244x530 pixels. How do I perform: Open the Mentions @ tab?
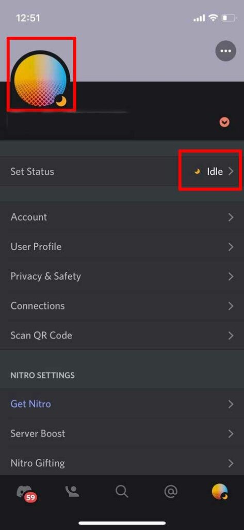[x=171, y=491]
